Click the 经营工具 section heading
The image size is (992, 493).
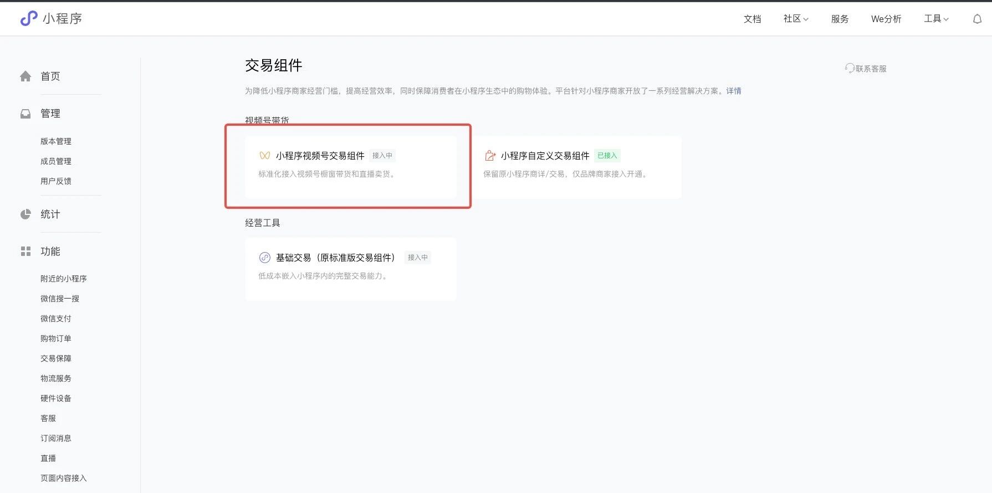263,223
